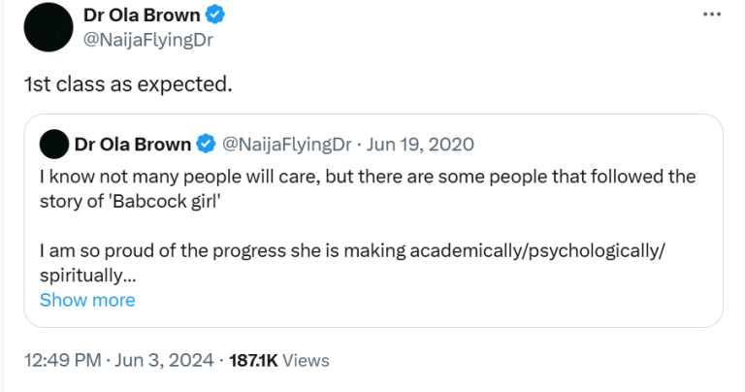Click the quoted text starting "I know not many"
The width and height of the screenshot is (745, 392).
tap(367, 177)
